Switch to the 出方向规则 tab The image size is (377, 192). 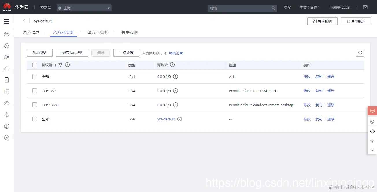click(x=97, y=32)
